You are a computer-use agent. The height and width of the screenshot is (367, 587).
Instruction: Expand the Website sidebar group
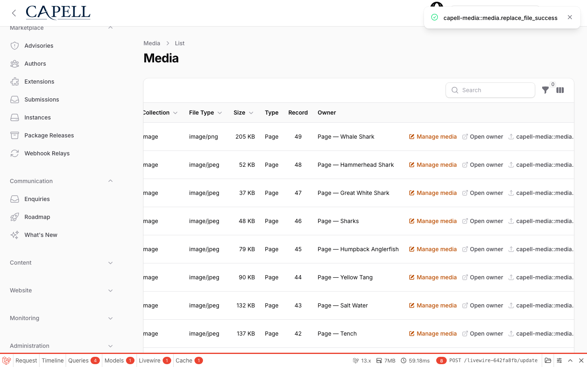110,290
